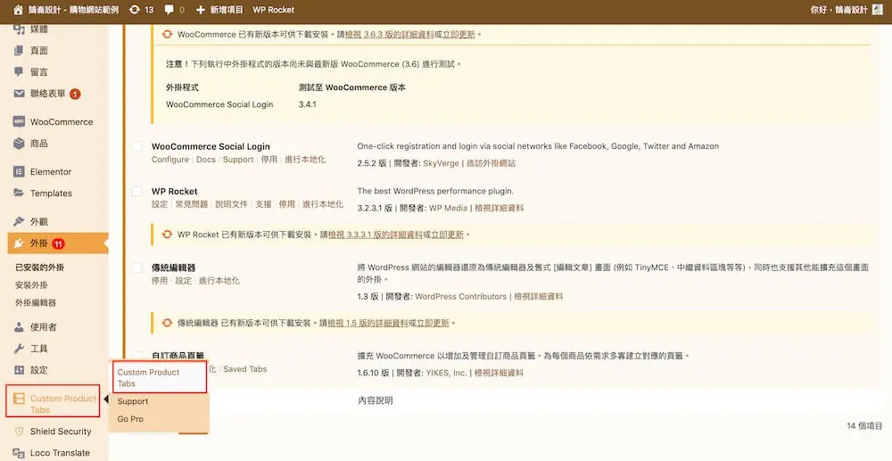Click the home icon in admin bar
The width and height of the screenshot is (892, 461).
click(18, 10)
